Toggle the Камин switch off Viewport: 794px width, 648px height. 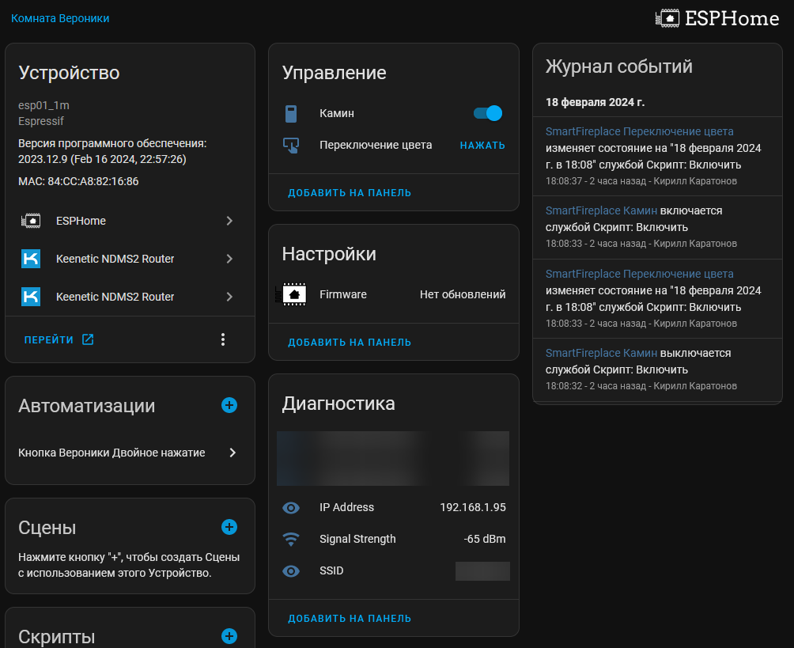(x=487, y=113)
